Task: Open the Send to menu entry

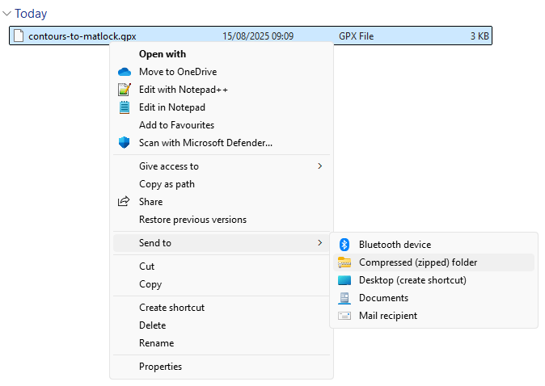Action: point(222,243)
